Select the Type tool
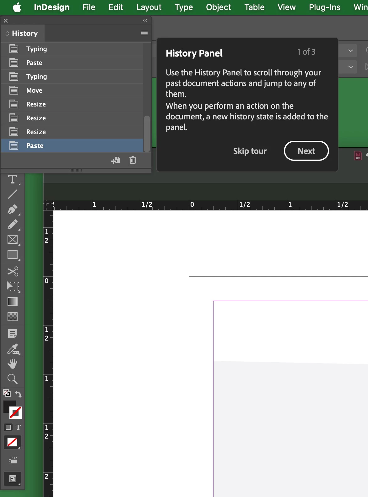The height and width of the screenshot is (497, 368). pos(13,180)
